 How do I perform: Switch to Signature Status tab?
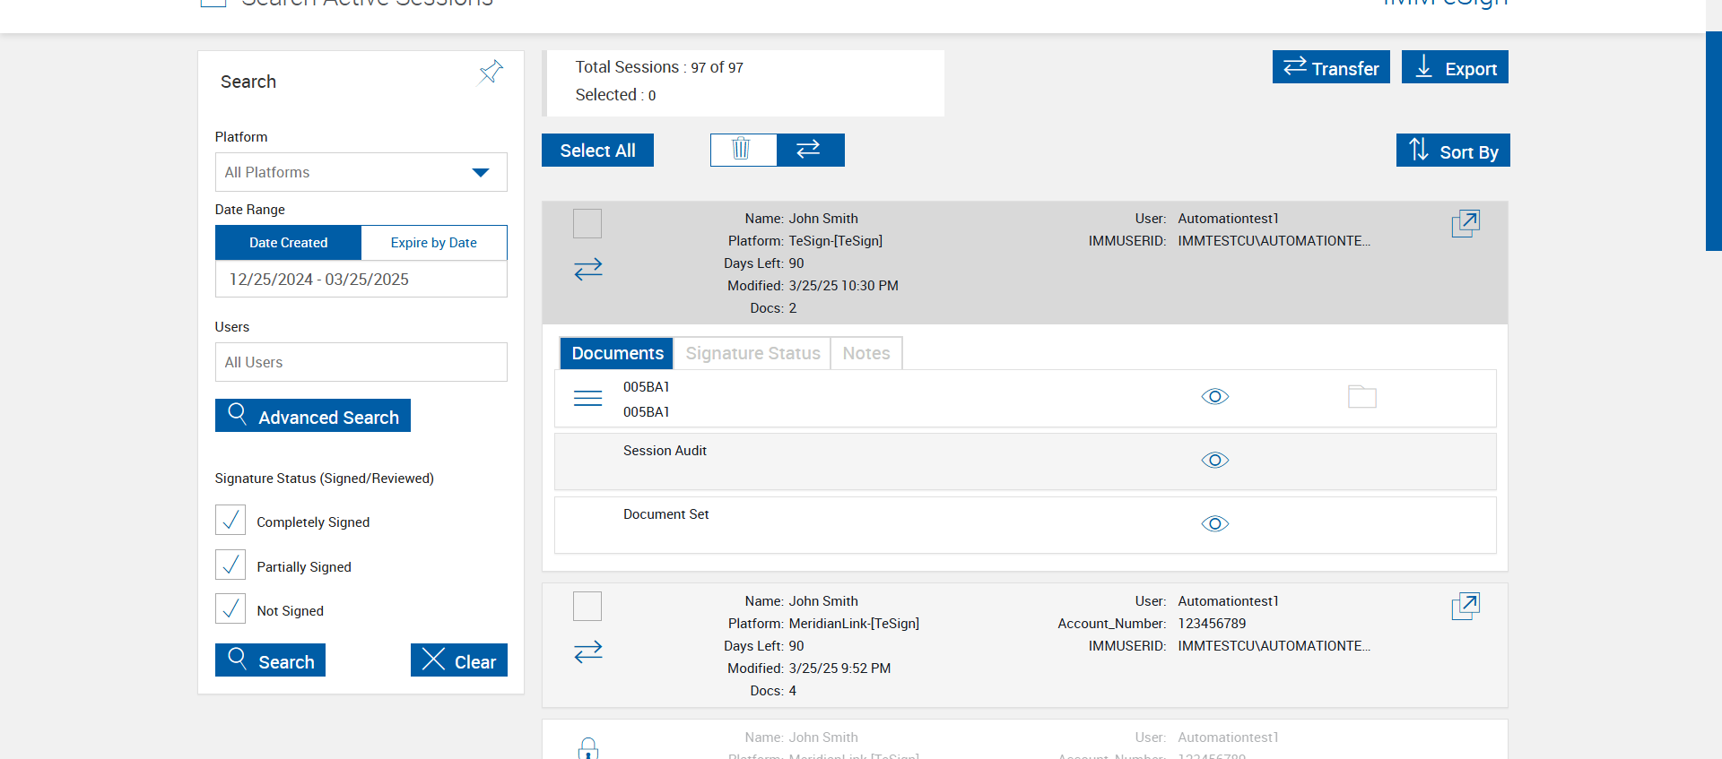[x=752, y=353]
